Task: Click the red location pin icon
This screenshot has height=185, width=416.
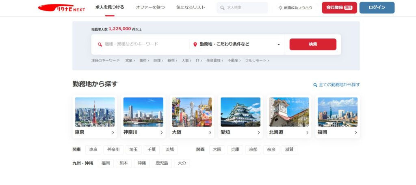Action: coord(195,45)
